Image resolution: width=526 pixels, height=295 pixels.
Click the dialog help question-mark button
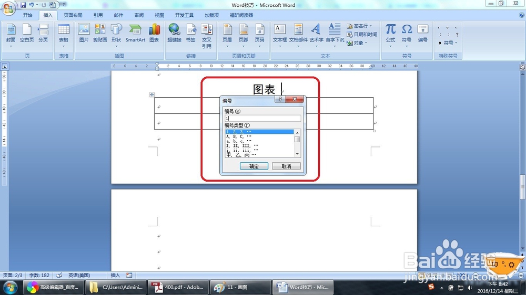(x=280, y=99)
